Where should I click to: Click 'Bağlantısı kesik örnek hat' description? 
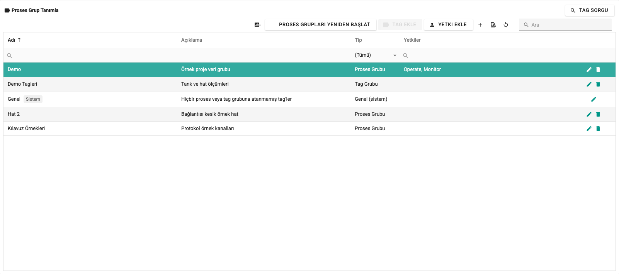210,114
